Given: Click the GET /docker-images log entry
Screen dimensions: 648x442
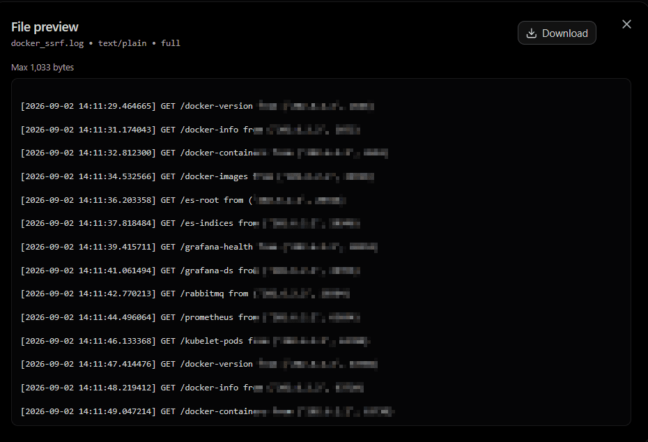Looking at the screenshot, I should point(198,176).
